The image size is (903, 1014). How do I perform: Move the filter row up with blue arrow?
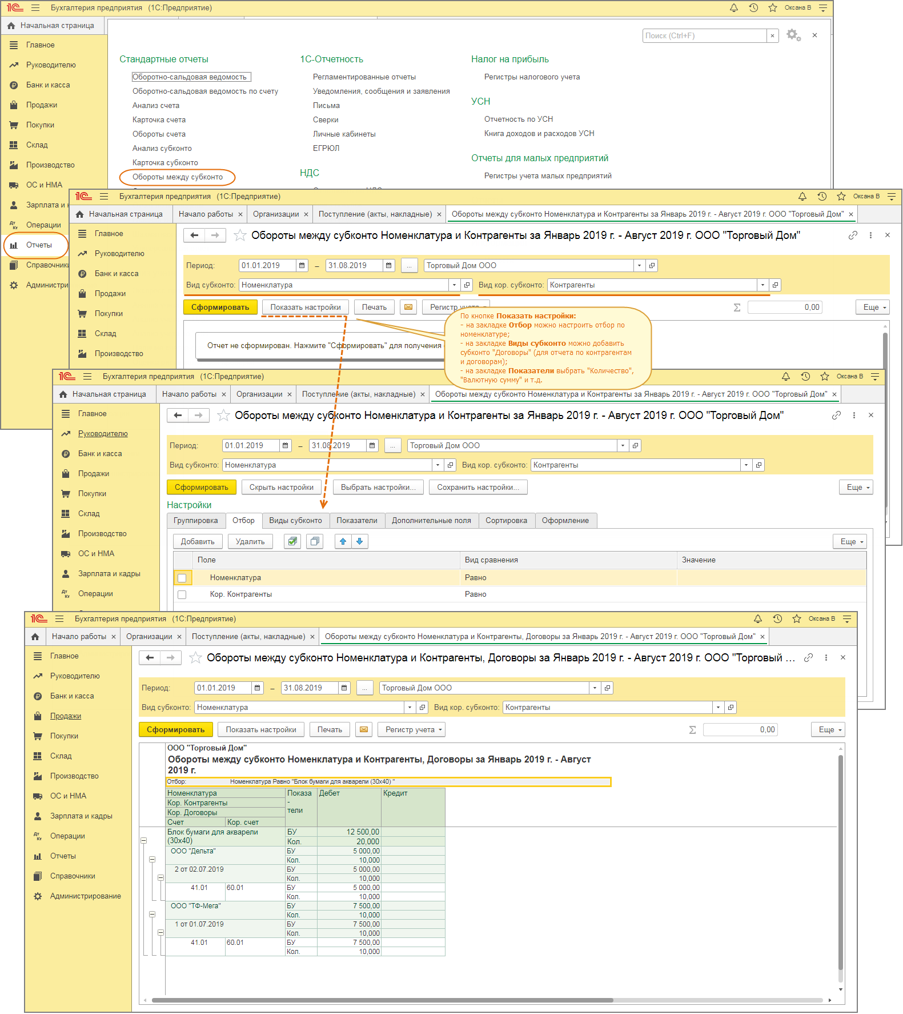(x=343, y=541)
